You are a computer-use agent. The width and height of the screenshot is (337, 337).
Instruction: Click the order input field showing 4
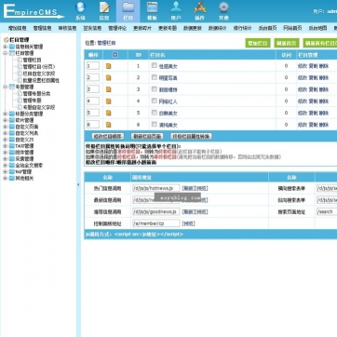[93, 101]
